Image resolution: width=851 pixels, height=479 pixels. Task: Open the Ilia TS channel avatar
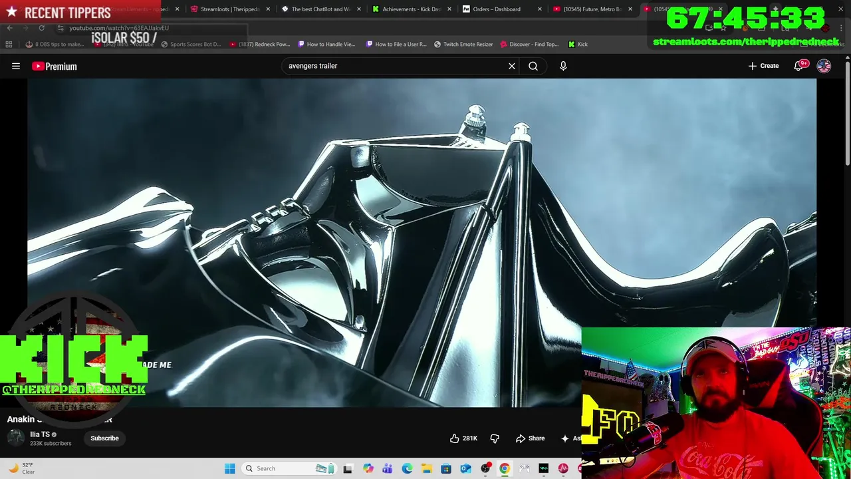coord(16,438)
